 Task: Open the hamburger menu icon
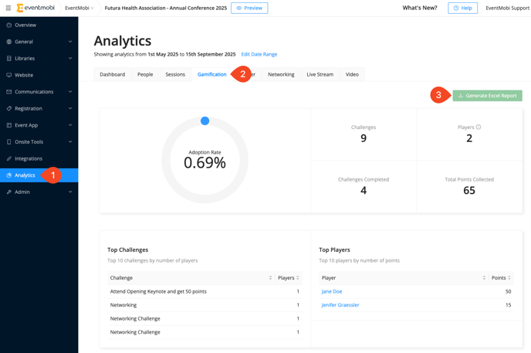8,8
